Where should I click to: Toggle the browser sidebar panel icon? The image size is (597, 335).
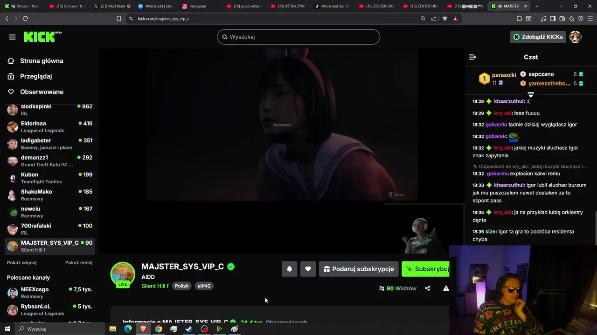(x=553, y=19)
